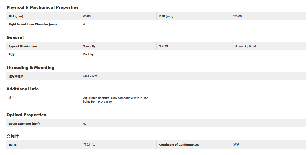Open the Certificate of Conformance 浏览 link
This screenshot has width=308, height=155.
tap(236, 145)
